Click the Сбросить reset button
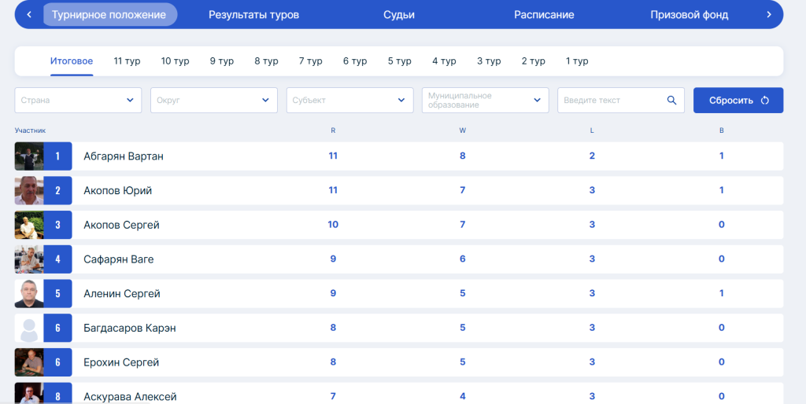This screenshot has height=404, width=806. pyautogui.click(x=738, y=100)
